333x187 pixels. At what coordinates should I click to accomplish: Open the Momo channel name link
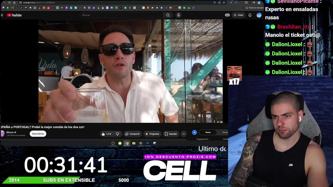click(10, 132)
